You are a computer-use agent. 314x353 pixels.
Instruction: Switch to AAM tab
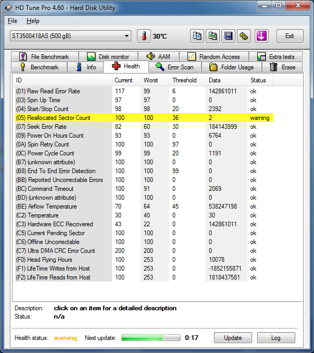(x=158, y=56)
